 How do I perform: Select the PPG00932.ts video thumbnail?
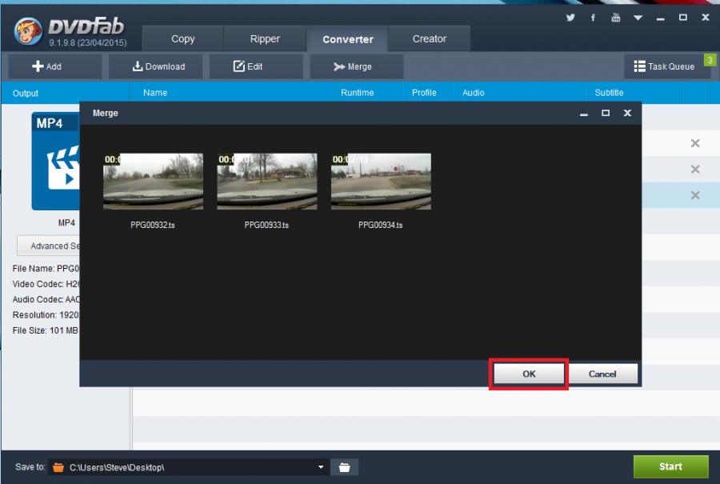tap(153, 182)
